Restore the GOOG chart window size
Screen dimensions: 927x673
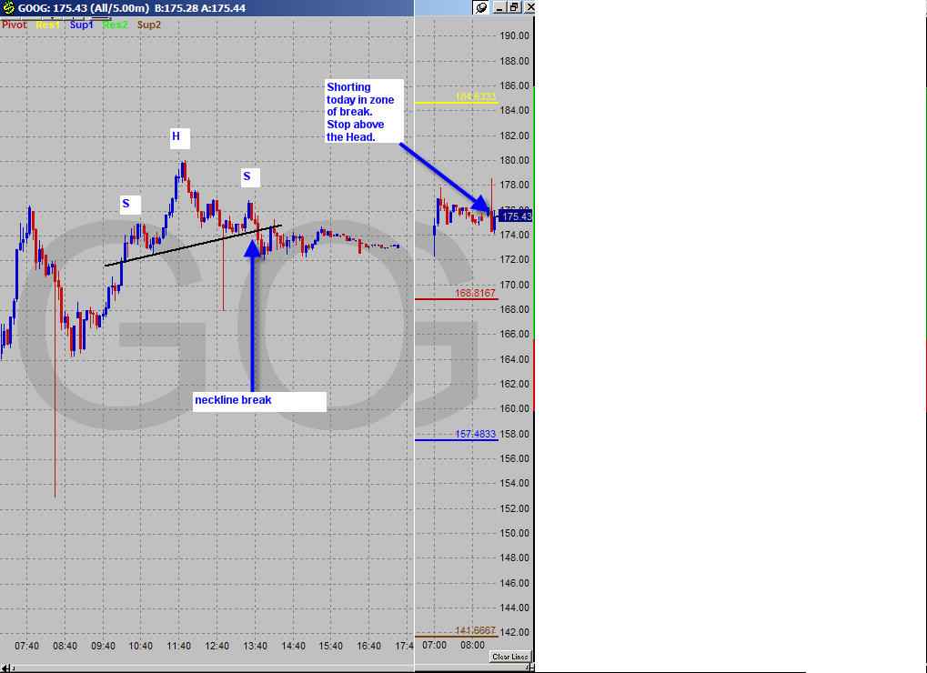click(x=514, y=7)
